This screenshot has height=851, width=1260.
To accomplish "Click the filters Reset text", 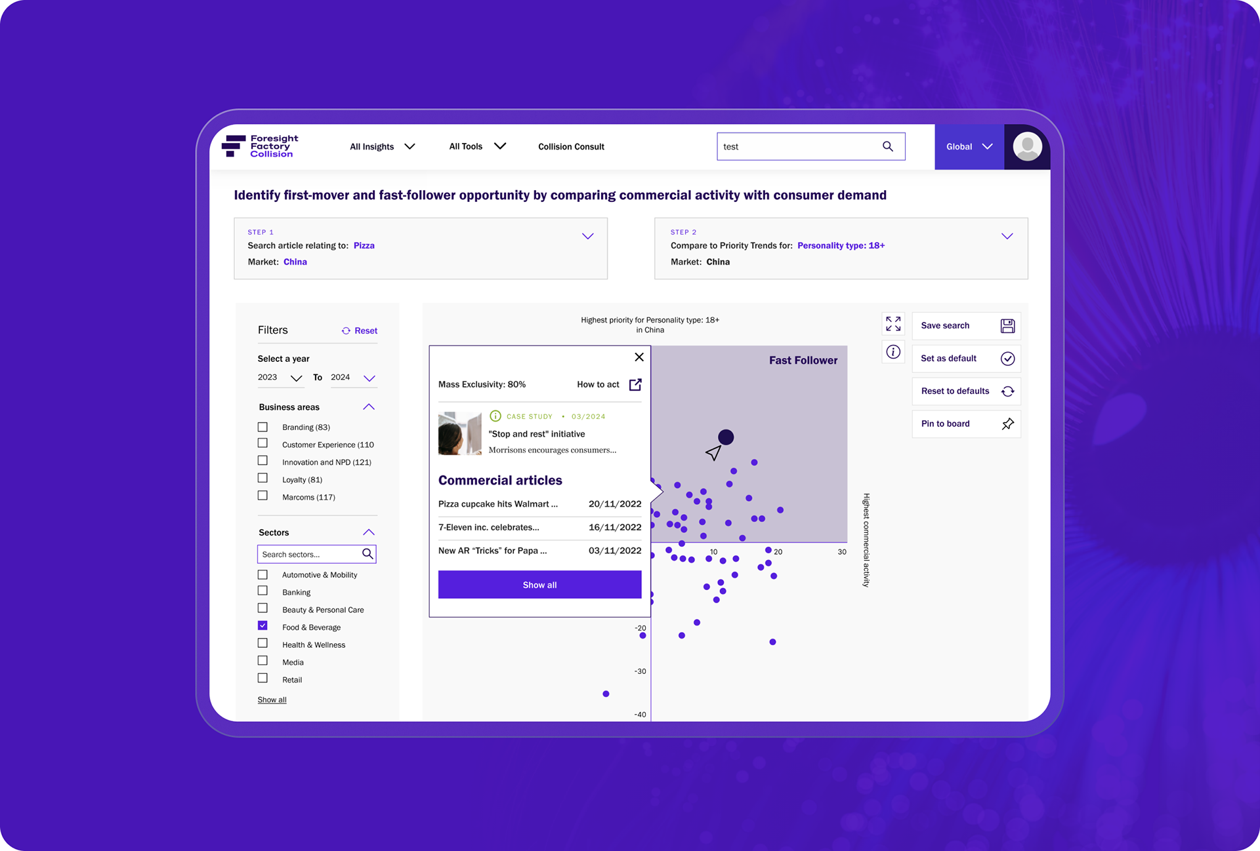I will [x=366, y=331].
